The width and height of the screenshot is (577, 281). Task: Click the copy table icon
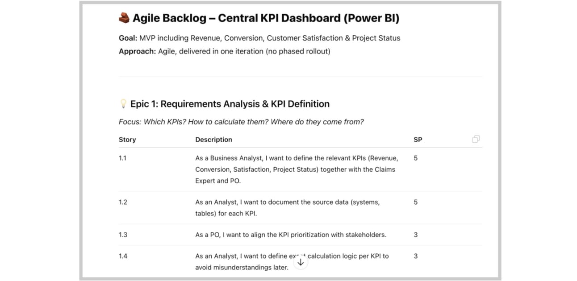pyautogui.click(x=476, y=139)
